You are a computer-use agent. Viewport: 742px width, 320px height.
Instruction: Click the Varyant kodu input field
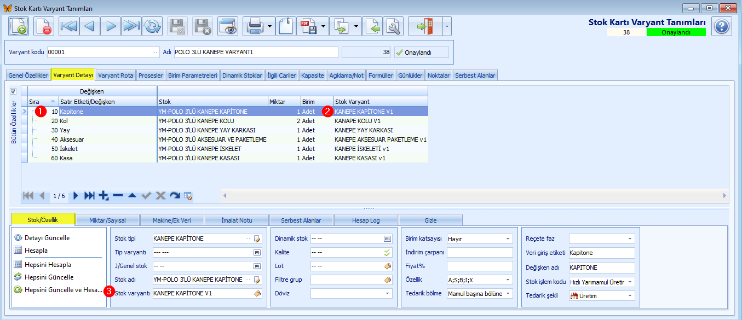point(103,53)
